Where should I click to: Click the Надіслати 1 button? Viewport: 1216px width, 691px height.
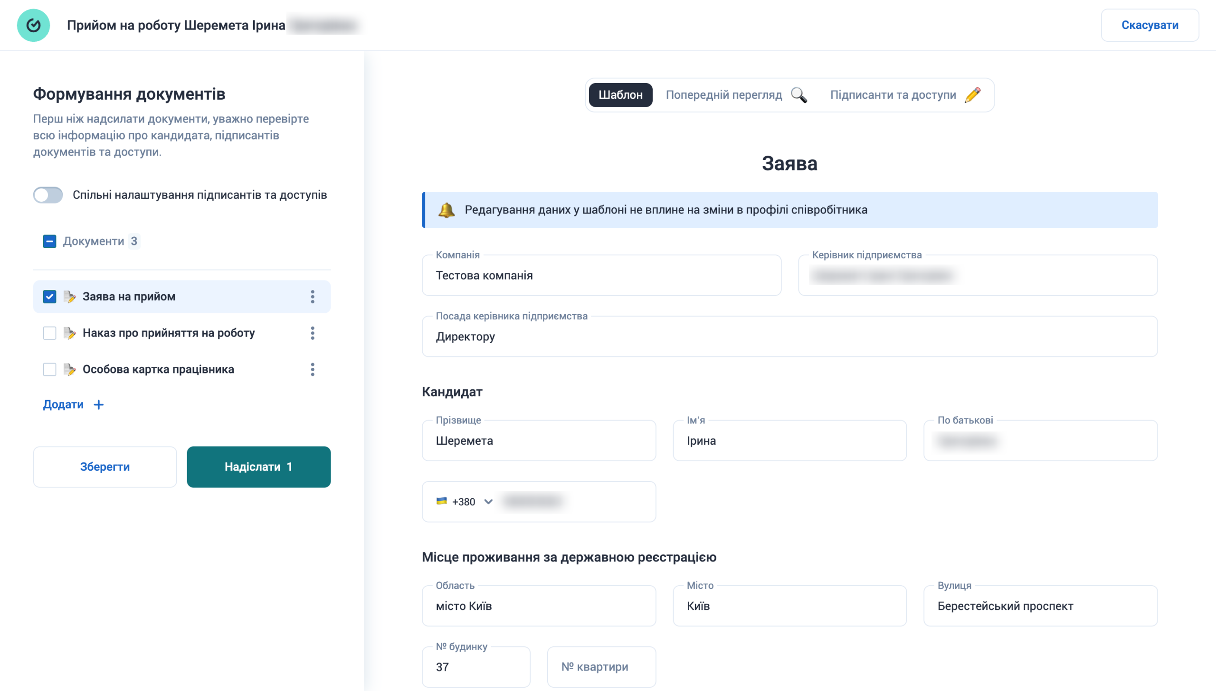coord(258,467)
